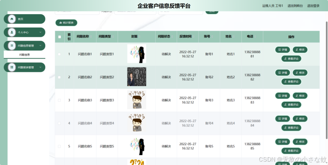Open 详情 for row 问题名称2

282,73
